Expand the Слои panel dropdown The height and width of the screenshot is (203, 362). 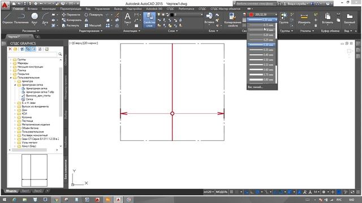[x=173, y=30]
